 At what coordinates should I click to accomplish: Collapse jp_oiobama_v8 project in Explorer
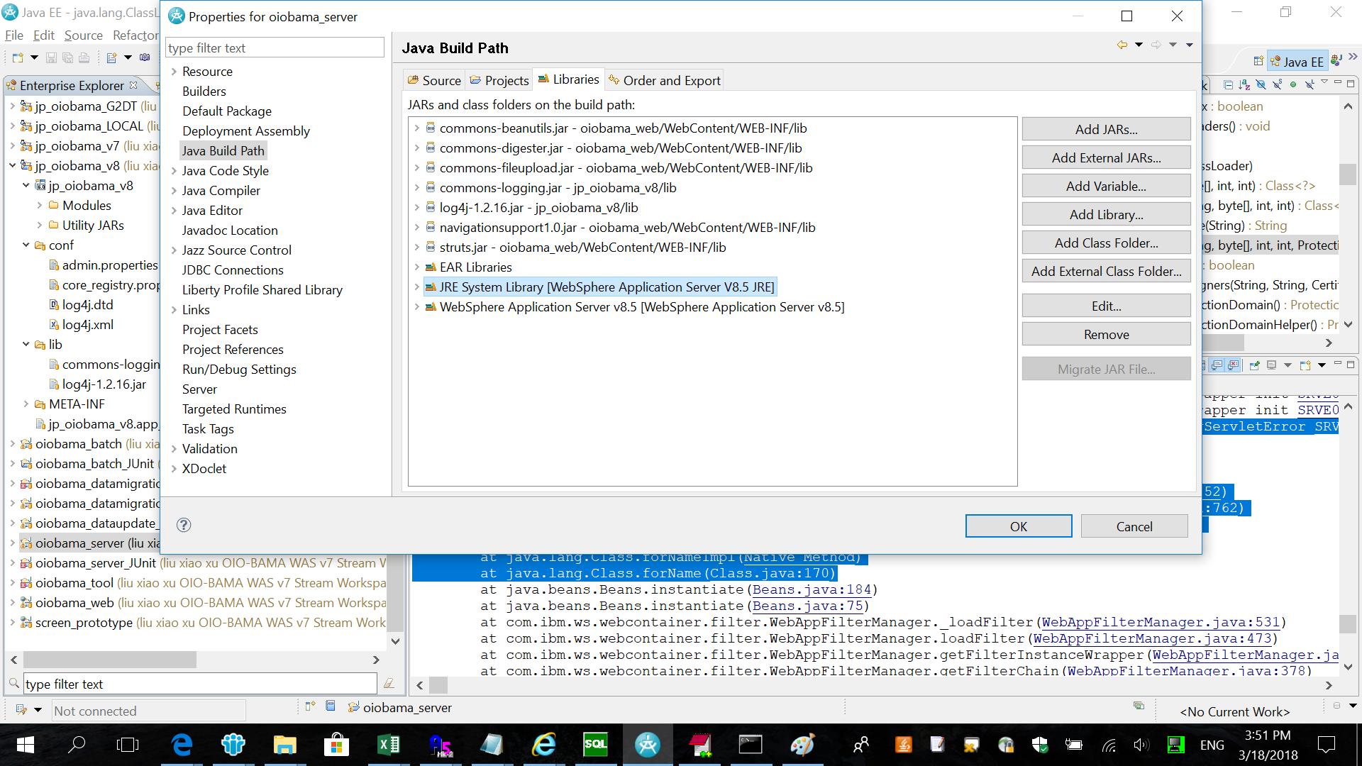[12, 166]
